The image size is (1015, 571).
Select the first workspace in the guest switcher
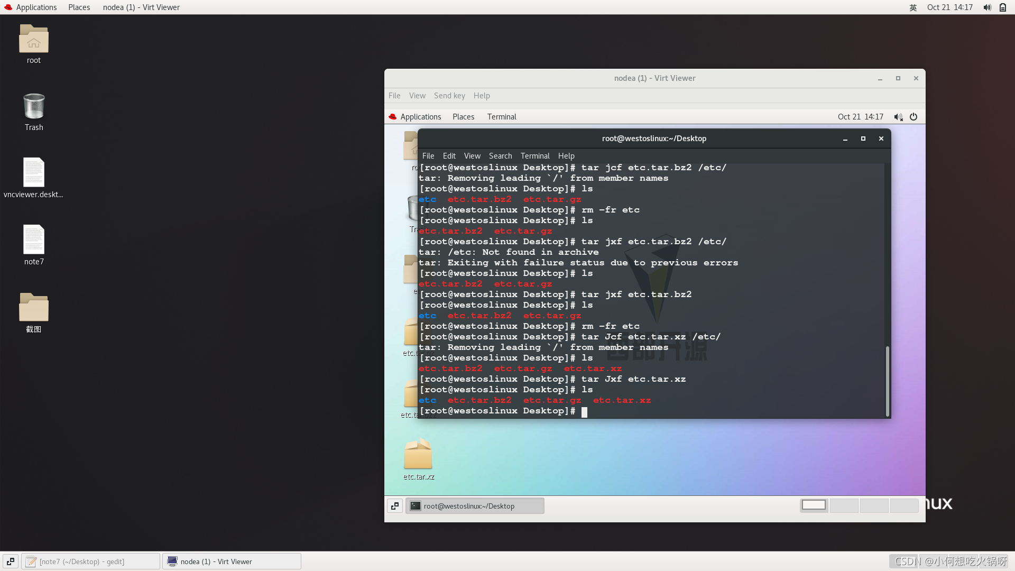pyautogui.click(x=814, y=505)
